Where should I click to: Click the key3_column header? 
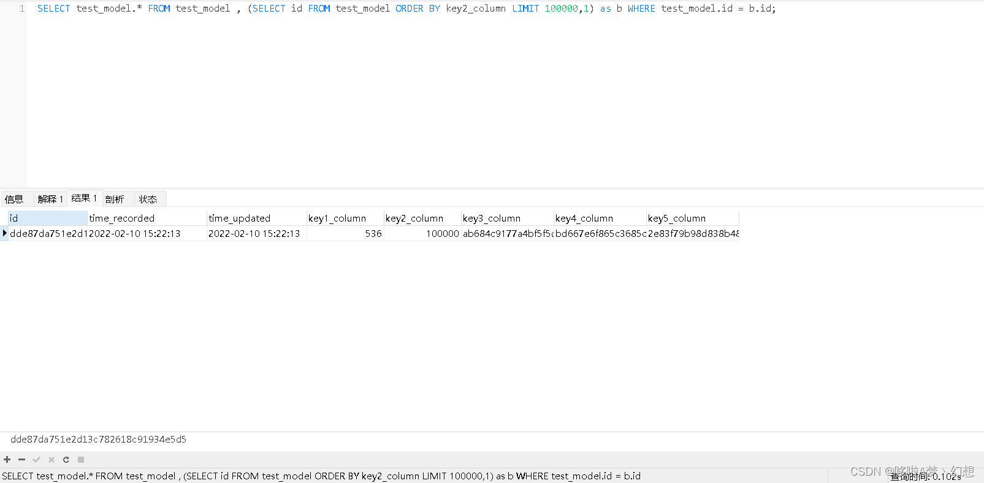(x=508, y=218)
